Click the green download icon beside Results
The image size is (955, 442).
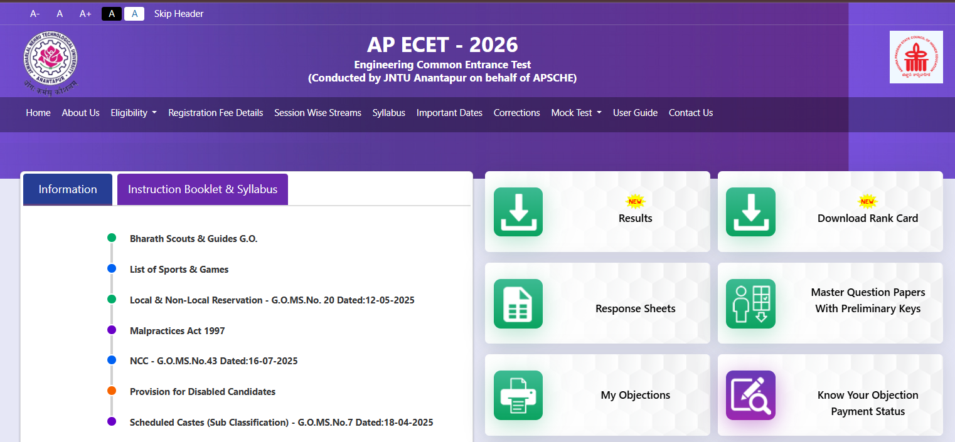point(518,212)
